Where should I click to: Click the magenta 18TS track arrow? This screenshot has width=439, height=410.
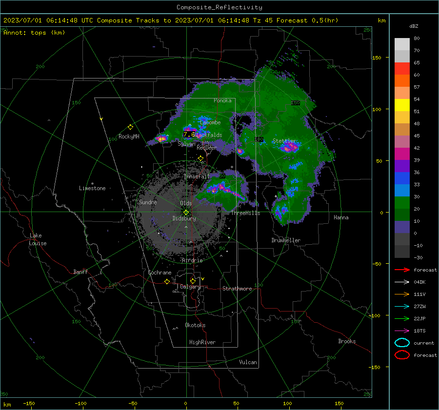point(402,331)
